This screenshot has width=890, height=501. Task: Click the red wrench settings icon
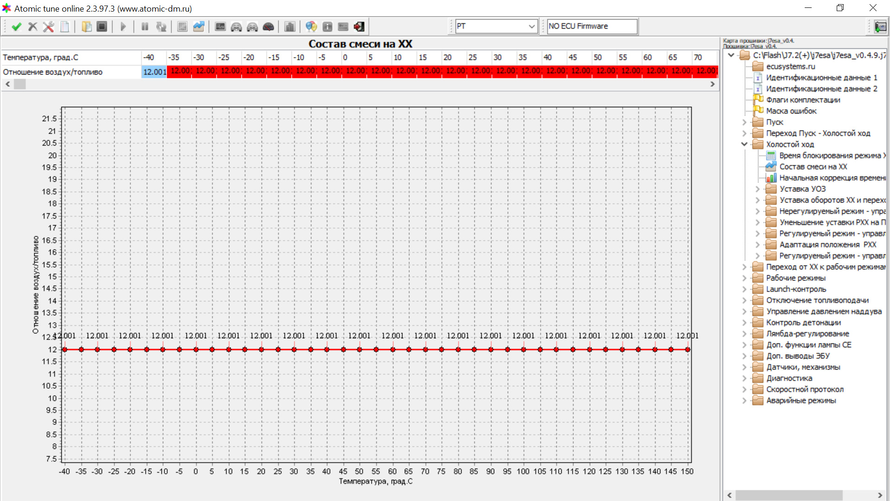click(x=48, y=26)
